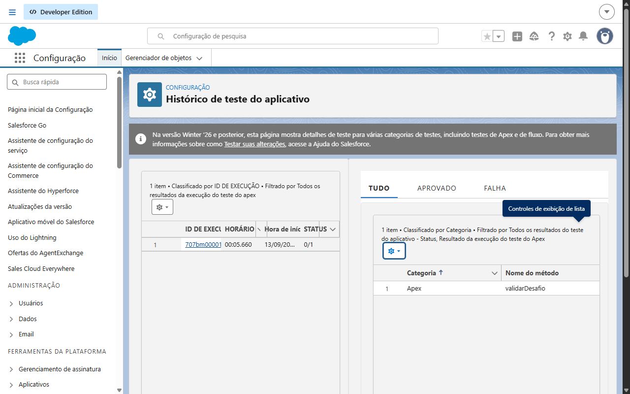This screenshot has width=630, height=394.
Task: Open Aplicativo móvel do Salesforce
Action: 51,222
